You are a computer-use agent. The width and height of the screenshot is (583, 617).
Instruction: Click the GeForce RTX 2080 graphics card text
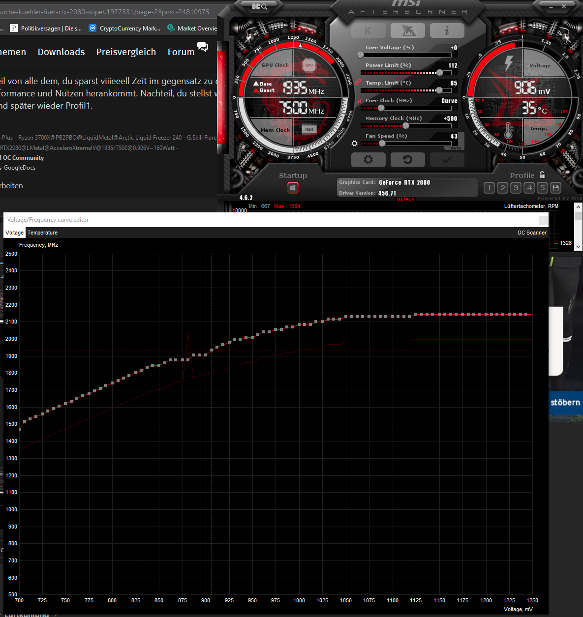[404, 182]
